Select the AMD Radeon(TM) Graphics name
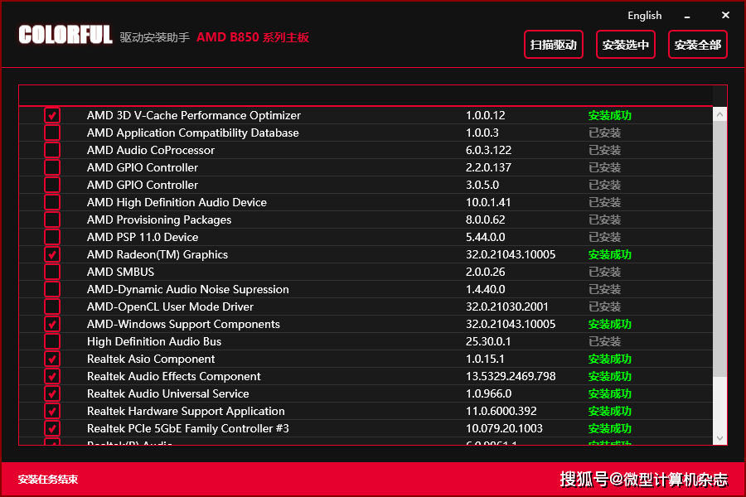Image resolution: width=746 pixels, height=497 pixels. [x=157, y=254]
